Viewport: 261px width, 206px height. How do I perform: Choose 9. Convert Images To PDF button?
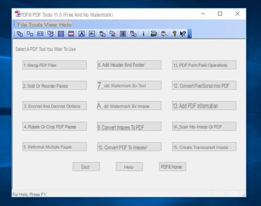pyautogui.click(x=129, y=126)
